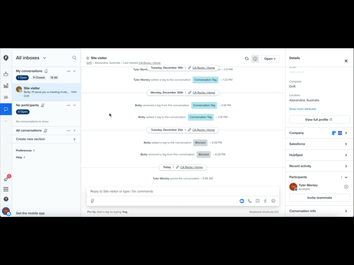Click View full profile button
Screen dimensions: 354x265
(x=320, y=120)
